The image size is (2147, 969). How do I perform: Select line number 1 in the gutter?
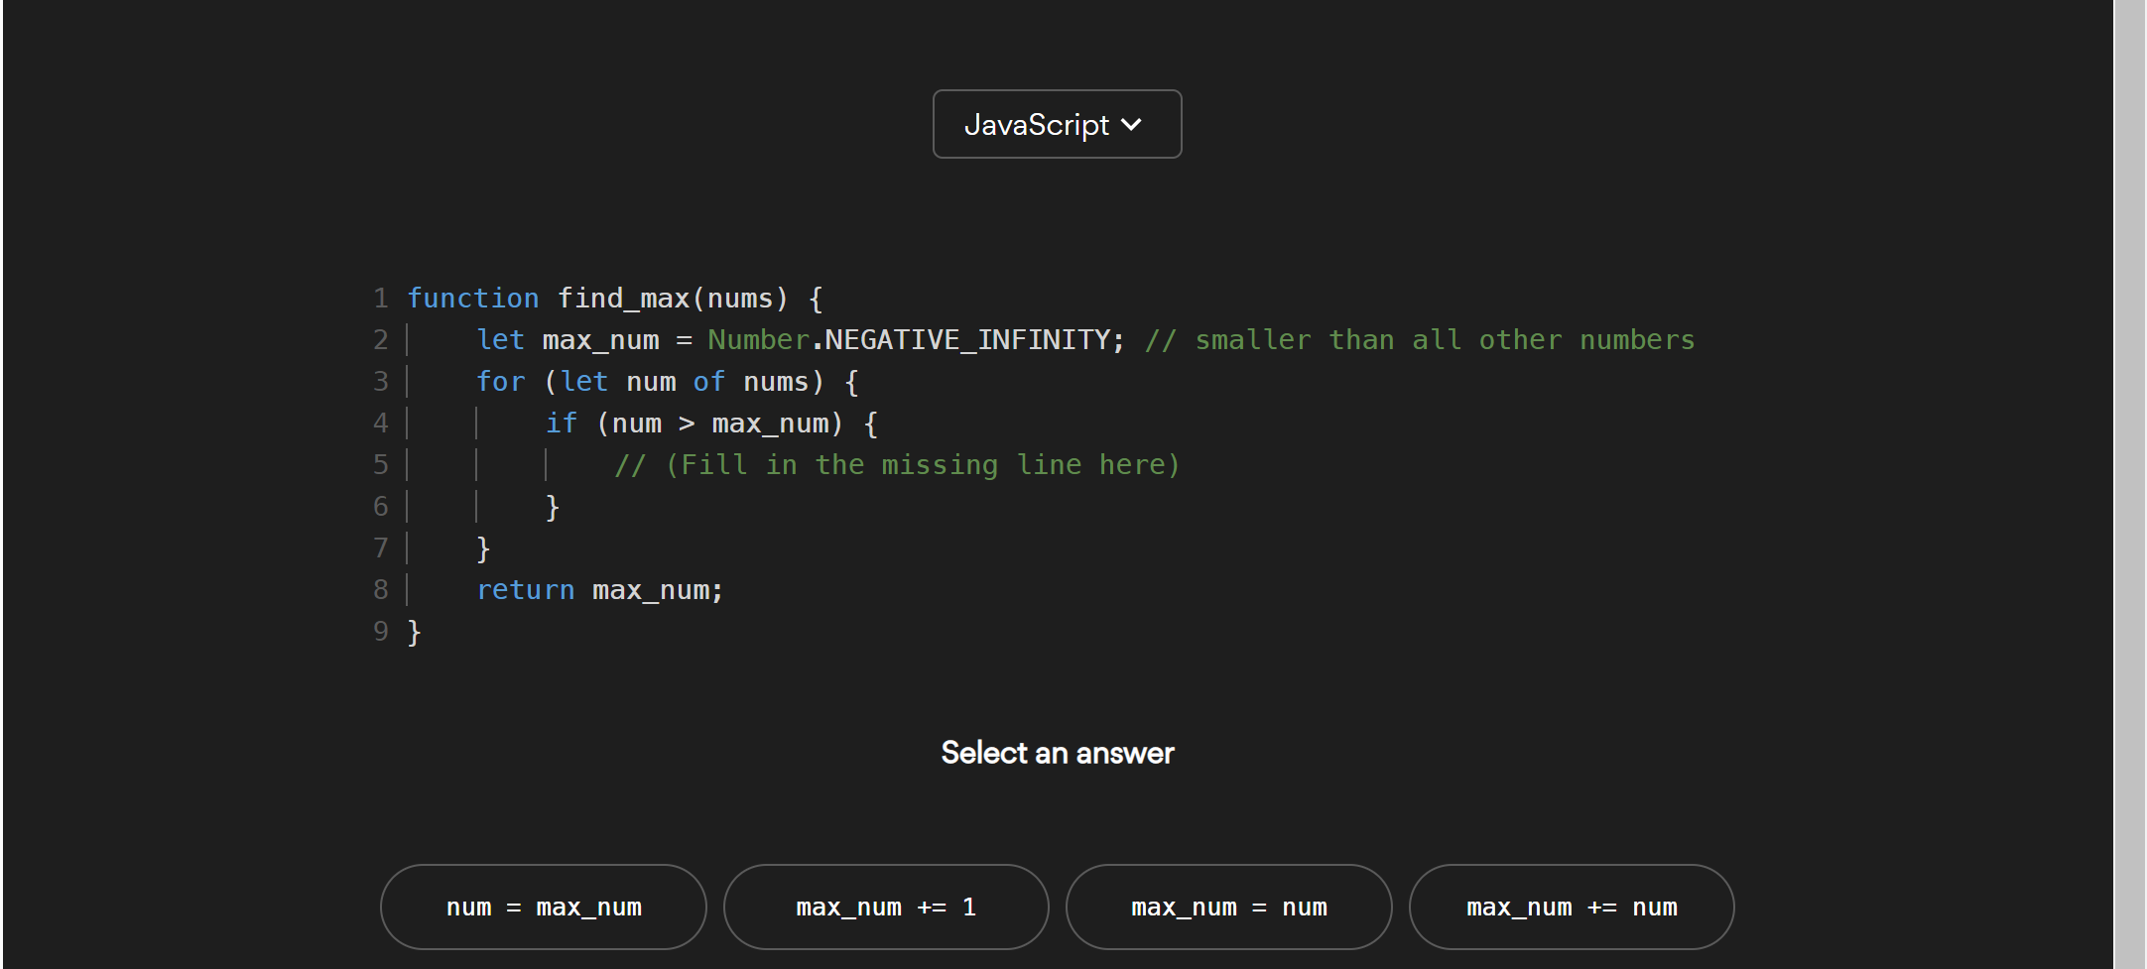point(379,298)
